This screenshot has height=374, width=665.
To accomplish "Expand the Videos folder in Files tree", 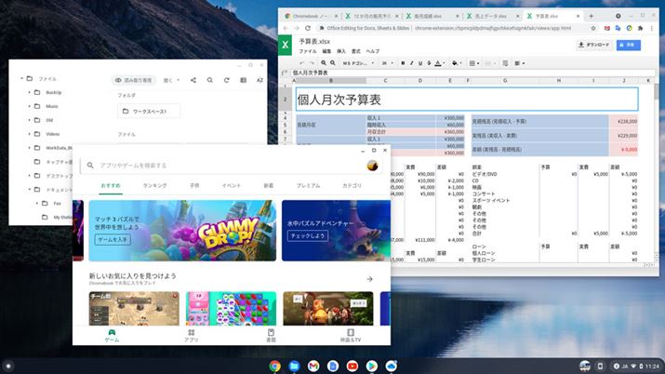I will click(x=29, y=134).
